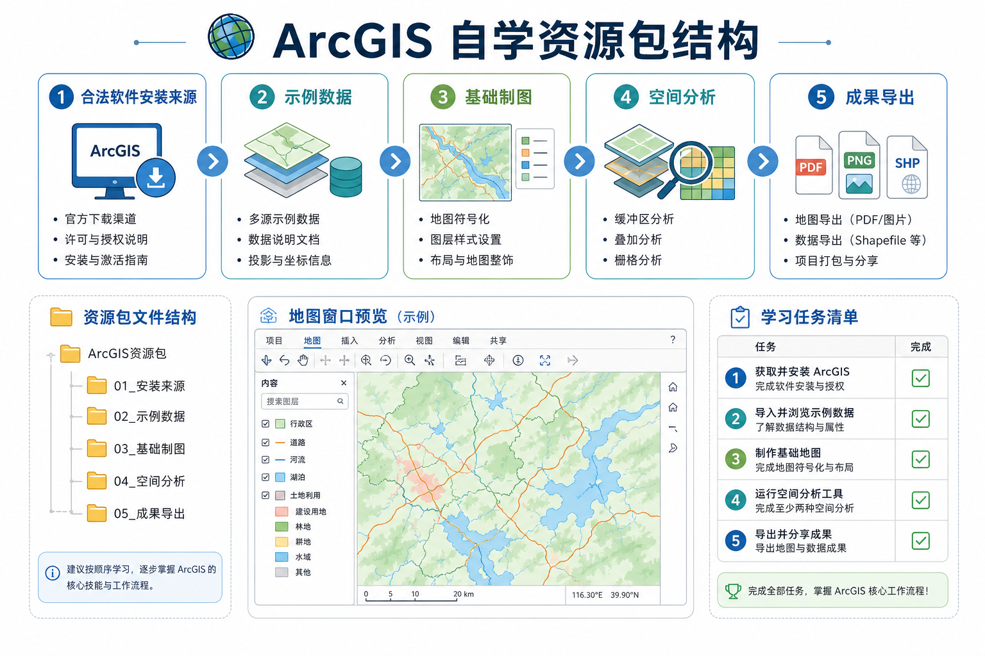Open the 视图 ribbon tab
Viewport: 985px width, 656px height.
424,341
